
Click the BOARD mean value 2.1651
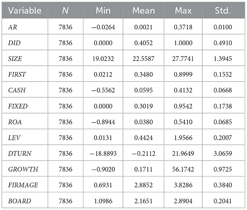(x=144, y=201)
